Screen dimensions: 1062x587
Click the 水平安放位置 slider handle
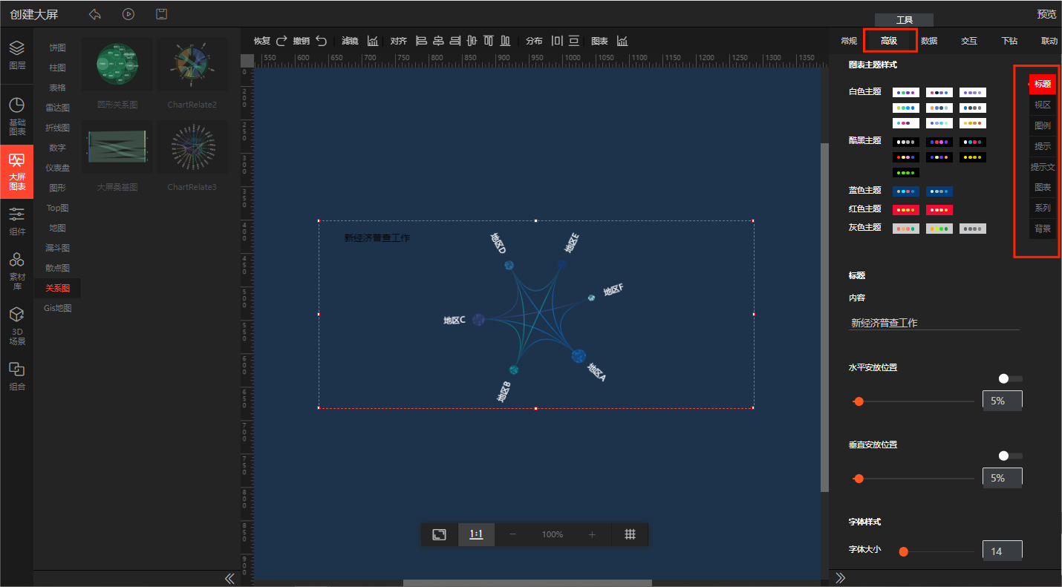(859, 401)
